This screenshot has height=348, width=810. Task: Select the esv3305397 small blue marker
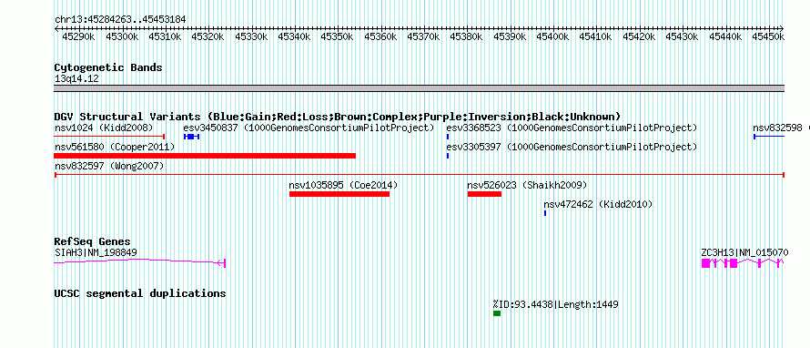coord(448,156)
